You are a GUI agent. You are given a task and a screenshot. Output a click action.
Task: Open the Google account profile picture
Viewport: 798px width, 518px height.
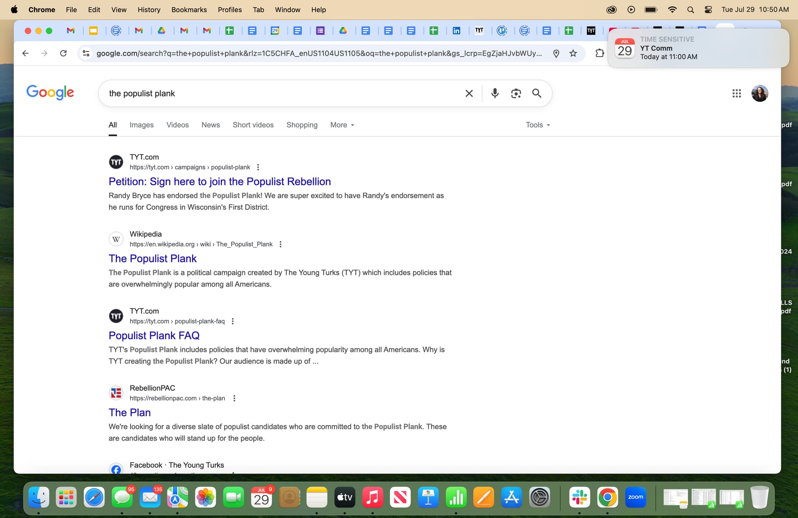760,93
